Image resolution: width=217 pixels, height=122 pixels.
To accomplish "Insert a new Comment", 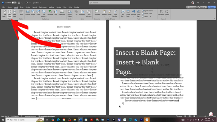I will pos(97,13).
